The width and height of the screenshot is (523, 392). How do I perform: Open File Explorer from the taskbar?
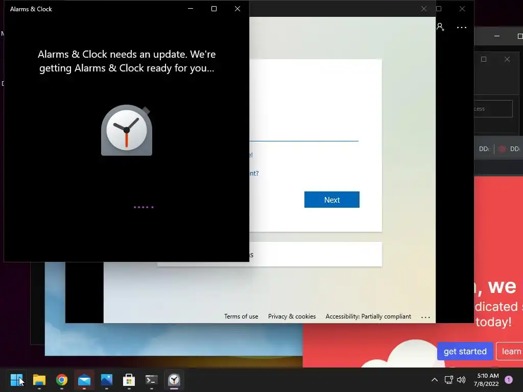(x=39, y=380)
